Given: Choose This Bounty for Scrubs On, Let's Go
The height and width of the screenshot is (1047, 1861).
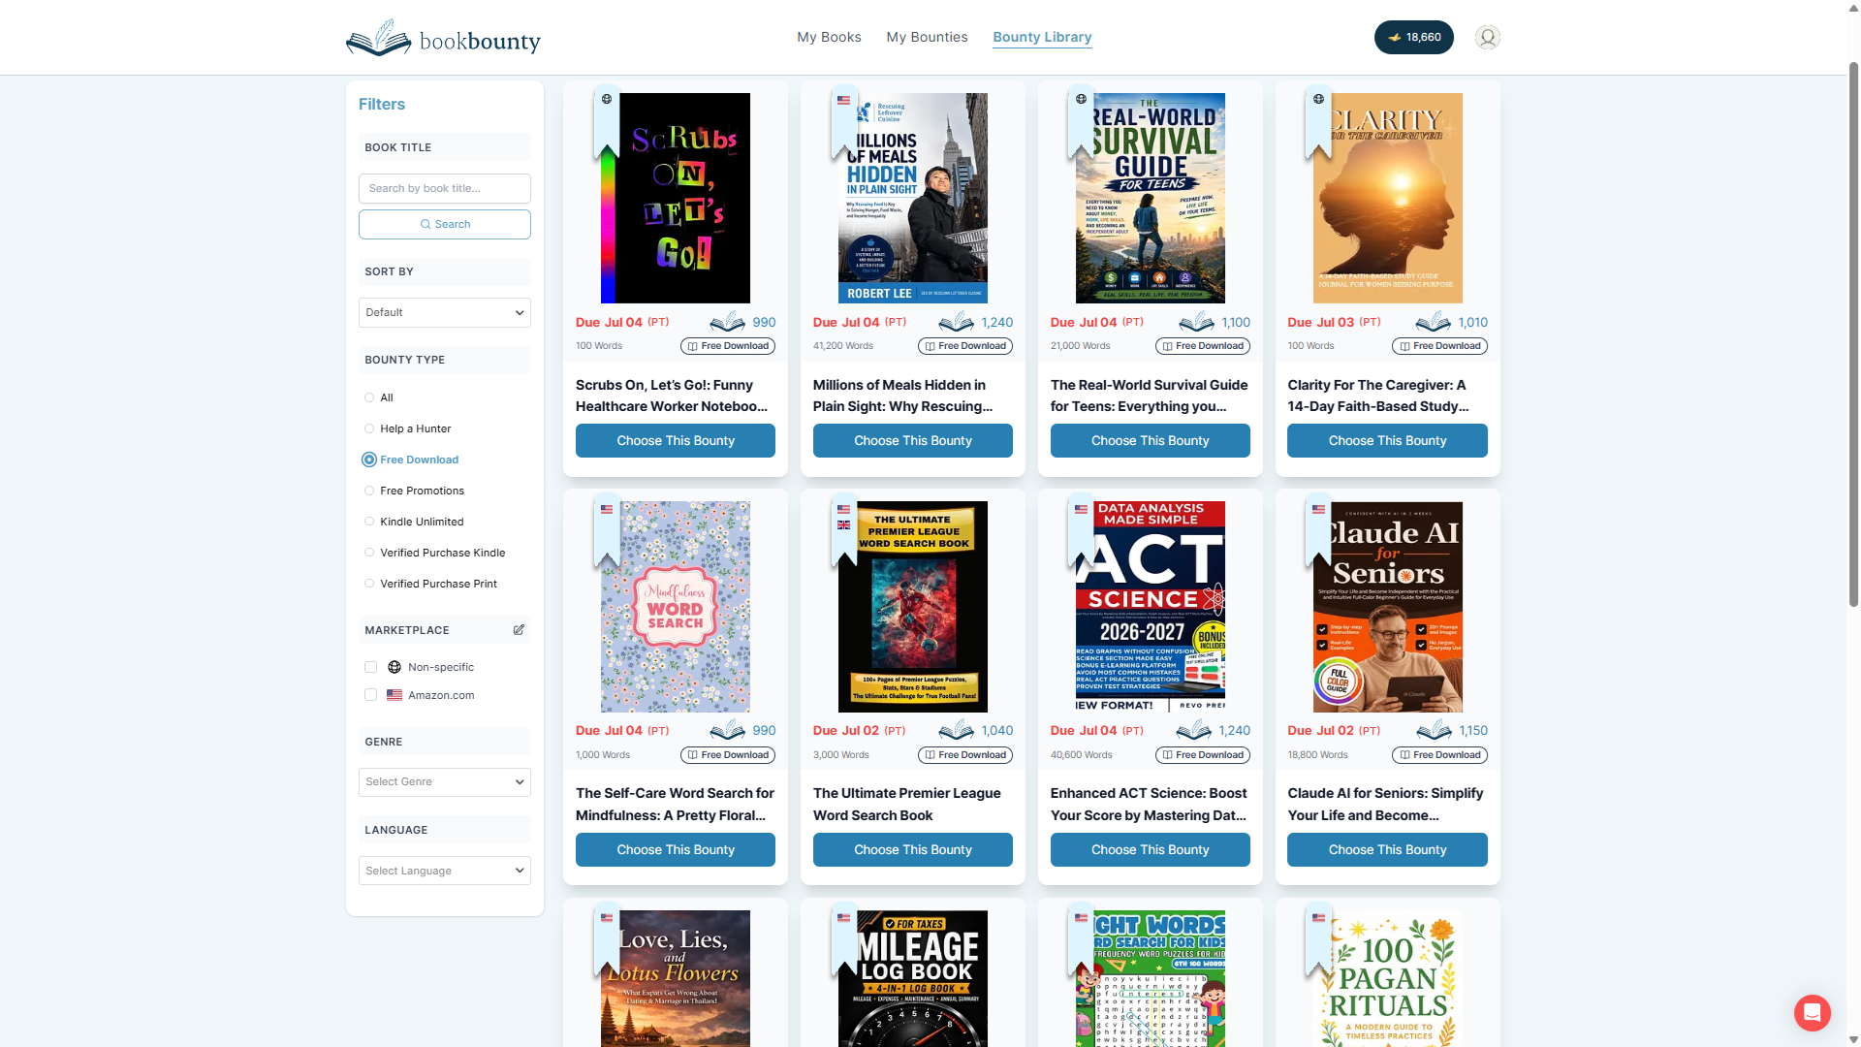Looking at the screenshot, I should point(676,440).
